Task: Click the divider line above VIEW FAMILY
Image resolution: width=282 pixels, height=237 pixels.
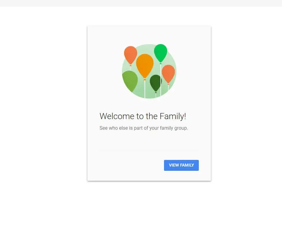Action: pyautogui.click(x=149, y=150)
